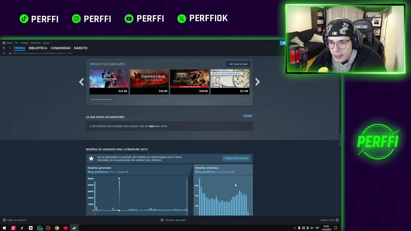Click the forward navigation arrow
This screenshot has width=411, height=231.
(x=9, y=48)
